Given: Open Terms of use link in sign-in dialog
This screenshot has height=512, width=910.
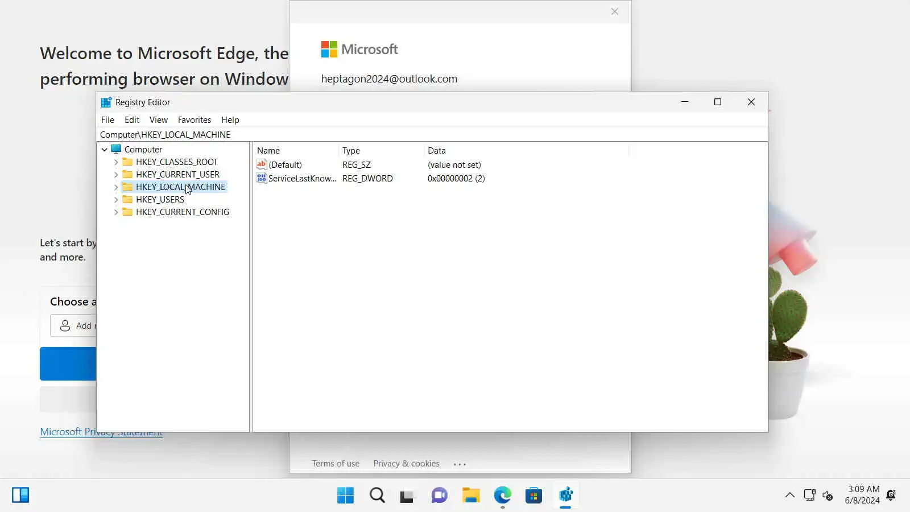Looking at the screenshot, I should [336, 464].
